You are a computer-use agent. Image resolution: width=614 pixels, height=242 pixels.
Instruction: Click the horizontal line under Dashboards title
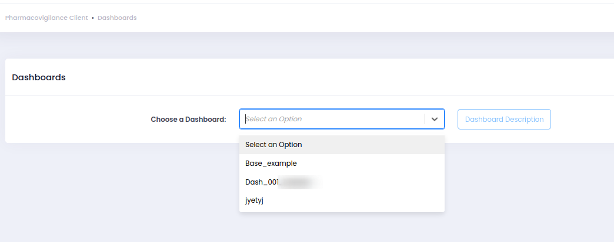pyautogui.click(x=294, y=96)
